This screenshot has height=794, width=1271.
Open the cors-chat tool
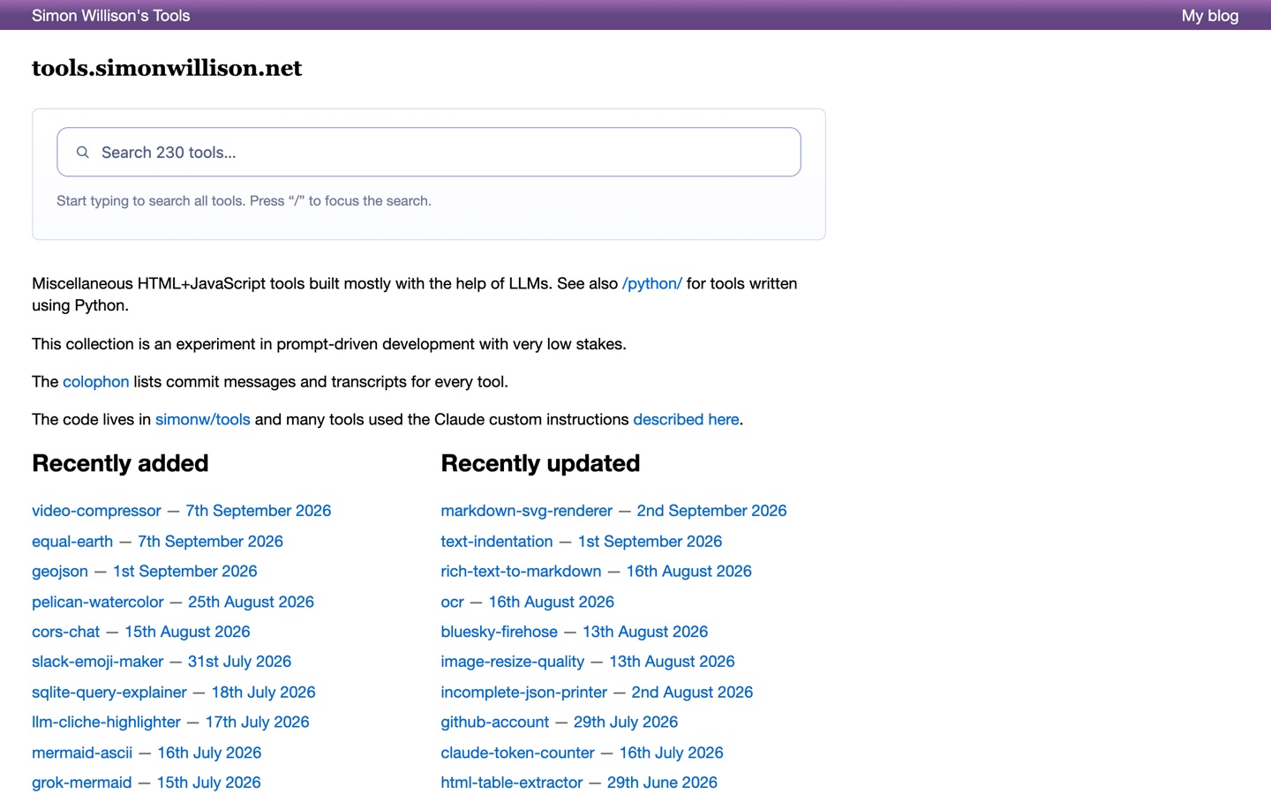pyautogui.click(x=66, y=632)
